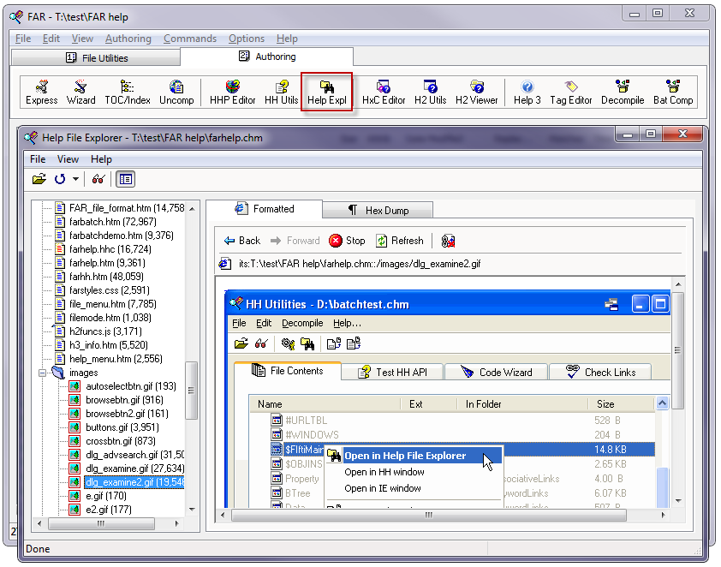
Task: Collapse the images folder tree node
Action: (x=42, y=373)
